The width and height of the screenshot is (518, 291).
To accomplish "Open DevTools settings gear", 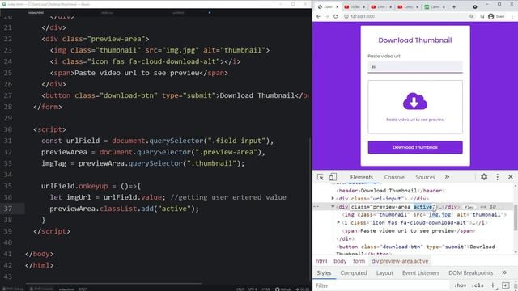I will pyautogui.click(x=484, y=177).
